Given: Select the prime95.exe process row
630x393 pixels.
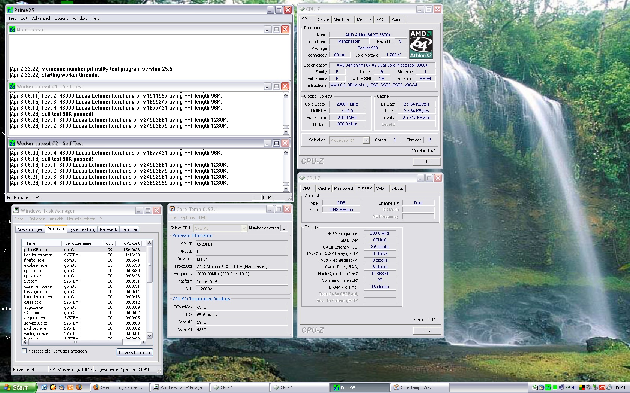Looking at the screenshot, I should (x=83, y=250).
